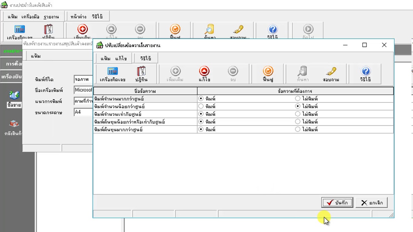
Task: Click แนวการพิมพ์ field showing ตามที่กำ
Action: (83, 101)
